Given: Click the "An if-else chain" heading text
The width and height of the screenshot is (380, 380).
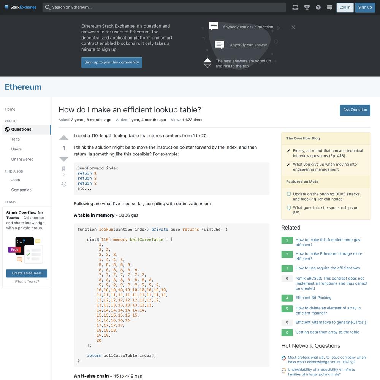Looking at the screenshot, I should pos(91,376).
